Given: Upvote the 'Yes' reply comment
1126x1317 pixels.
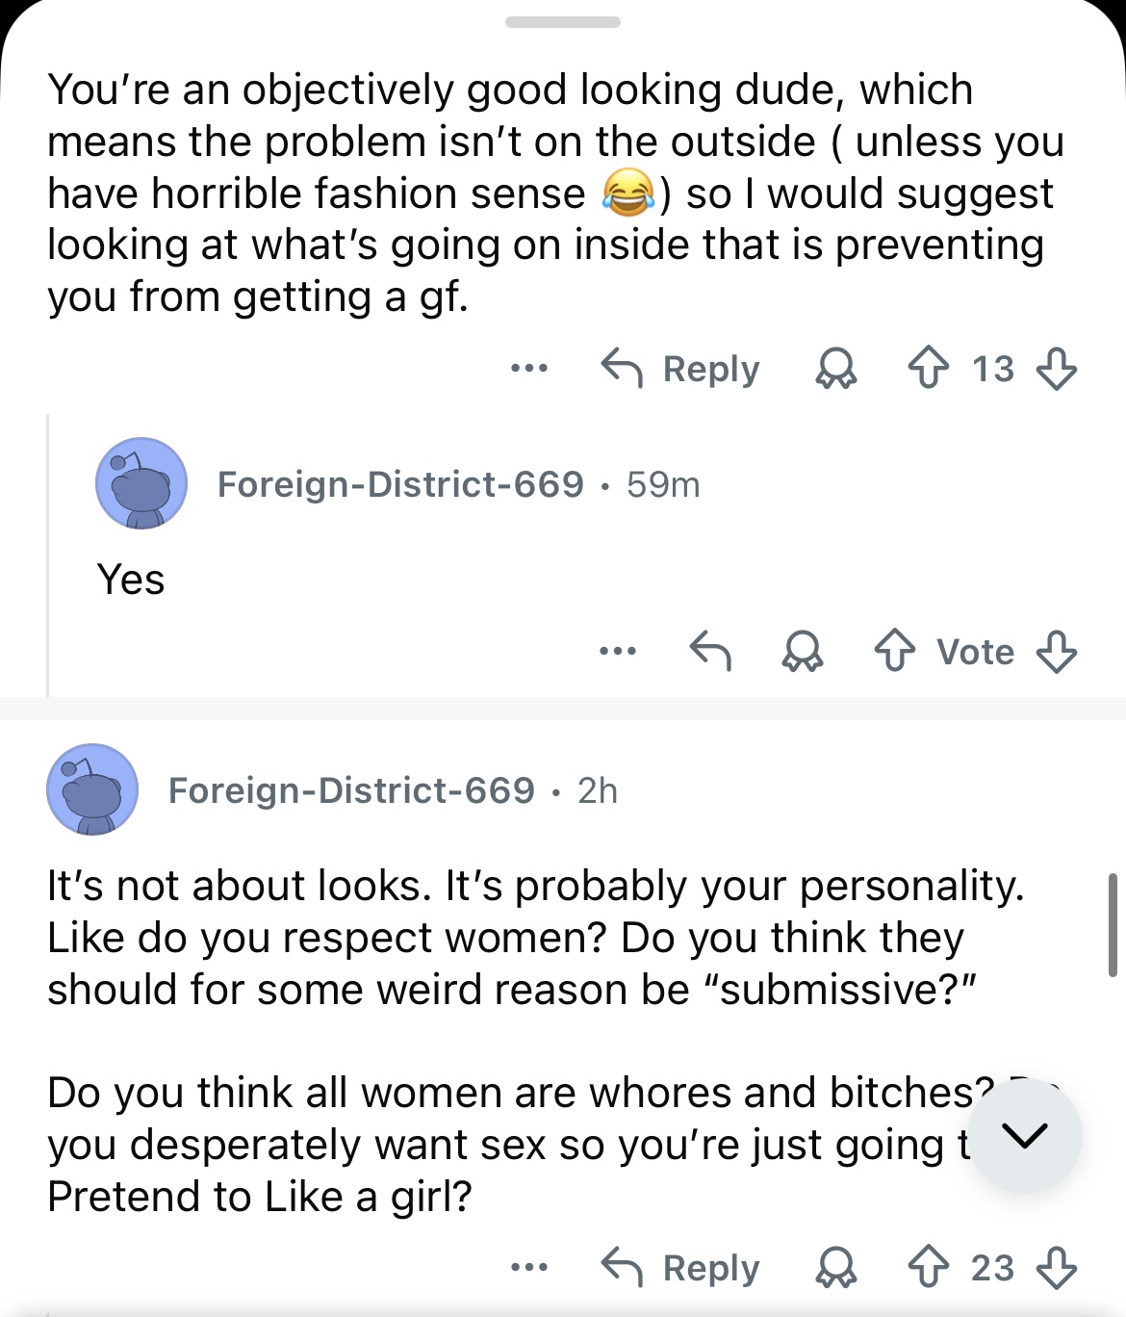Looking at the screenshot, I should click(895, 652).
